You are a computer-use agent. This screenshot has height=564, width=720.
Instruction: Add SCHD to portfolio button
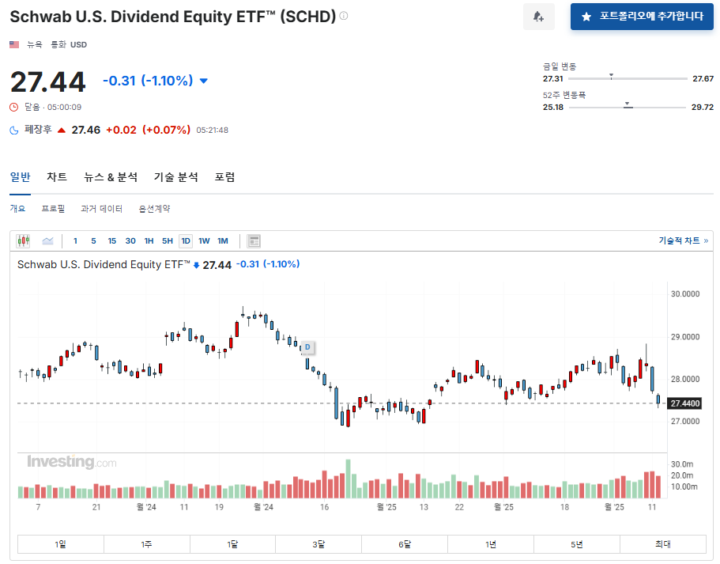coord(642,17)
